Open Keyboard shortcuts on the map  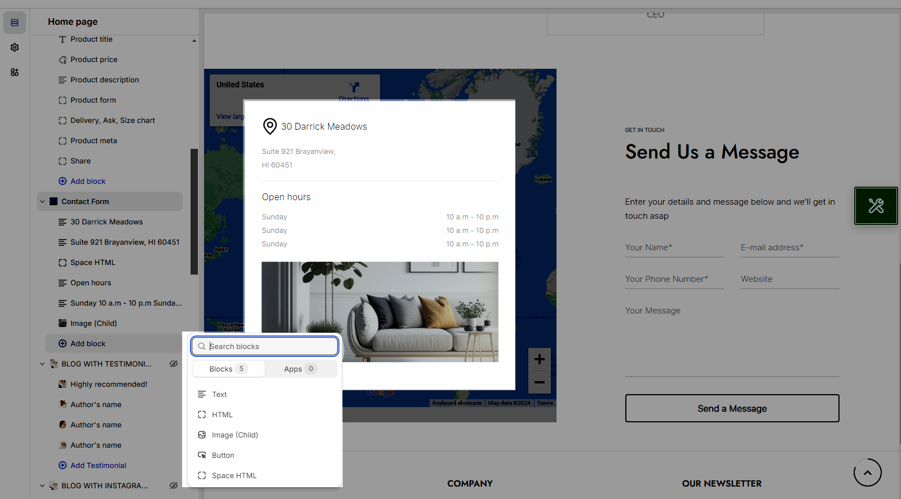[457, 403]
